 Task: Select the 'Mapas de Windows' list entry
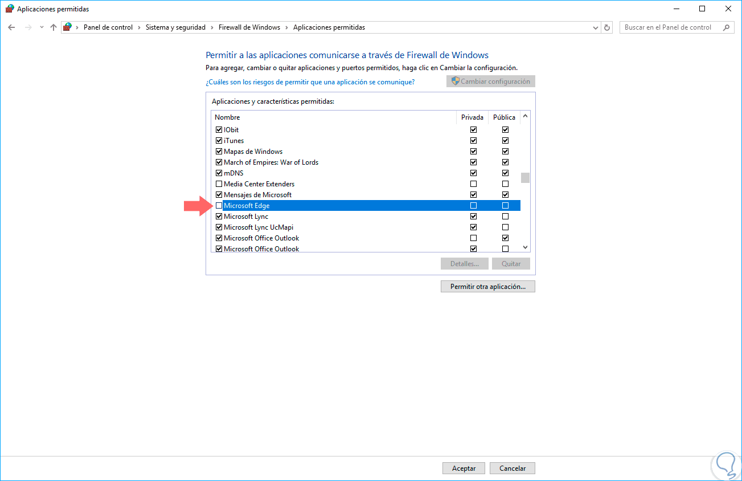pyautogui.click(x=253, y=152)
